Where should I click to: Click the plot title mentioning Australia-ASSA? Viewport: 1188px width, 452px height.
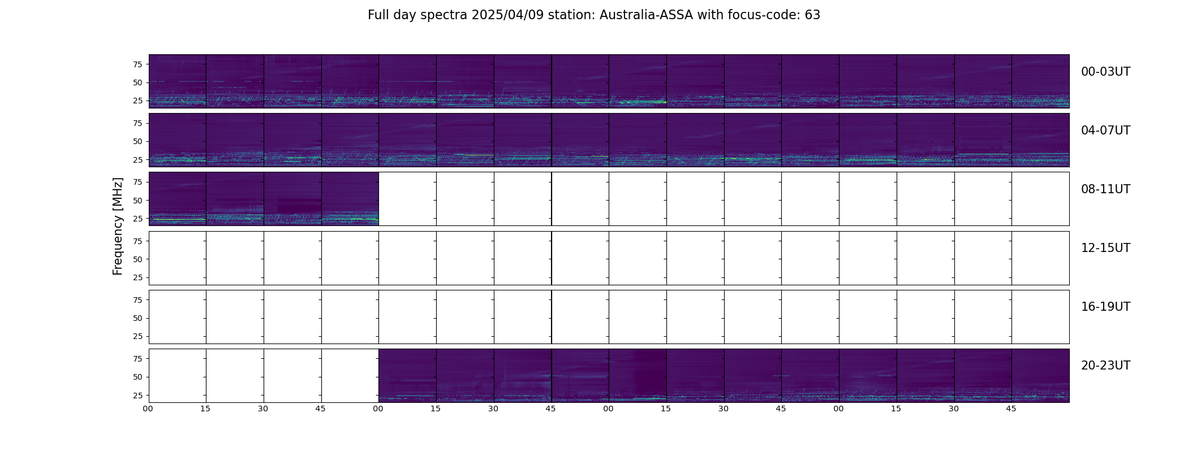pos(594,15)
